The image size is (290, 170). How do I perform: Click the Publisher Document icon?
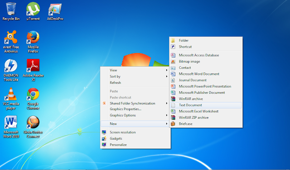coord(173,92)
